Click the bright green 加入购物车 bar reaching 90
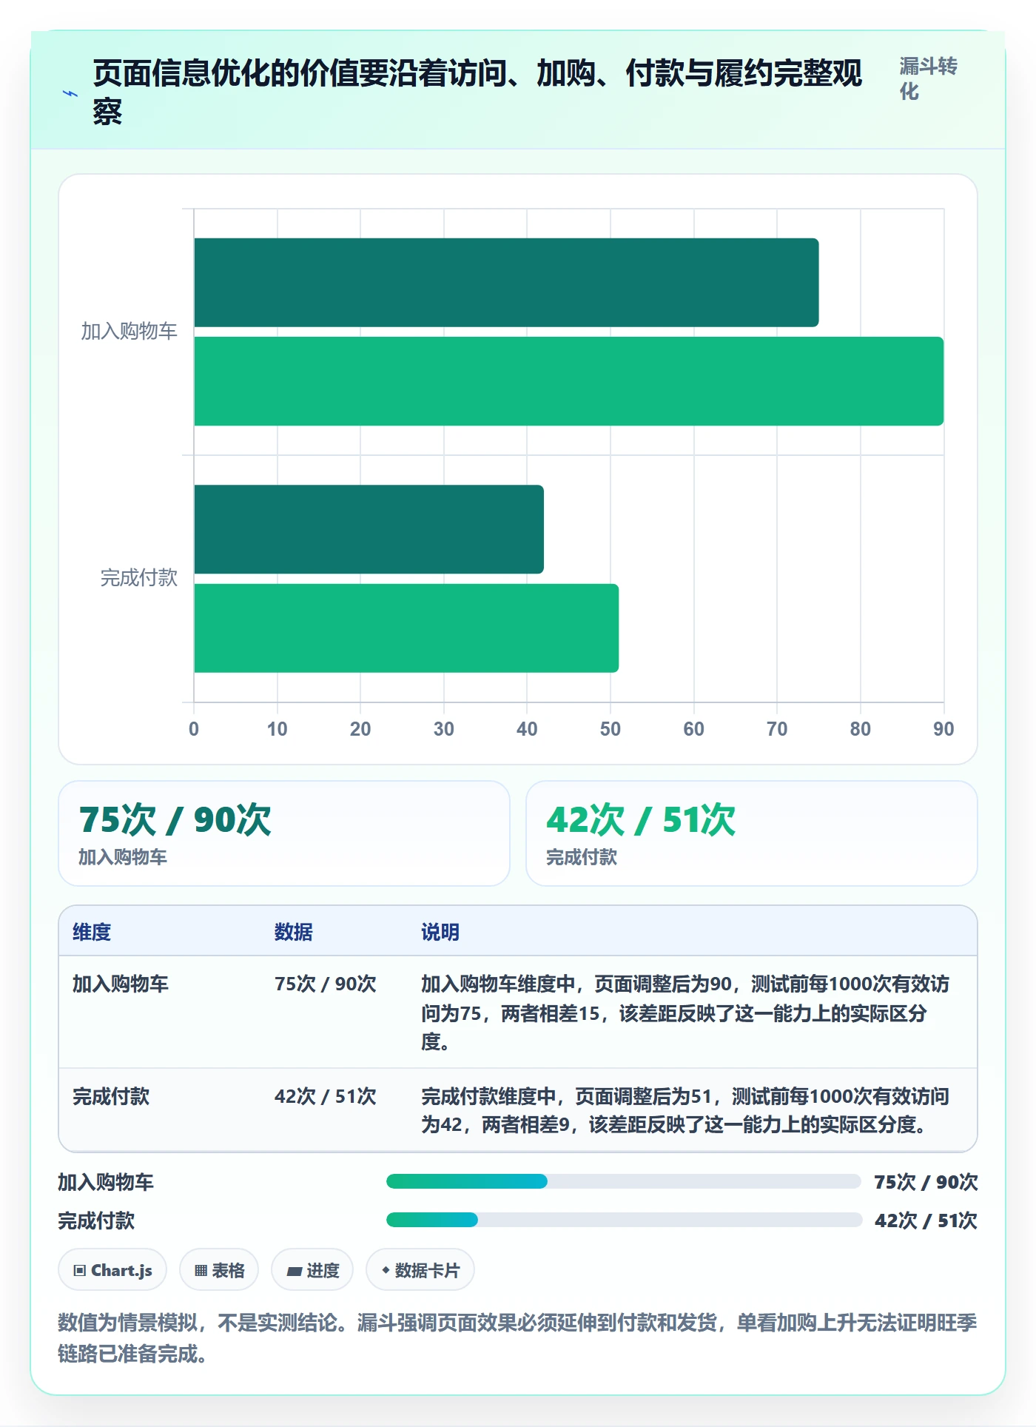Image resolution: width=1036 pixels, height=1427 pixels. [568, 381]
